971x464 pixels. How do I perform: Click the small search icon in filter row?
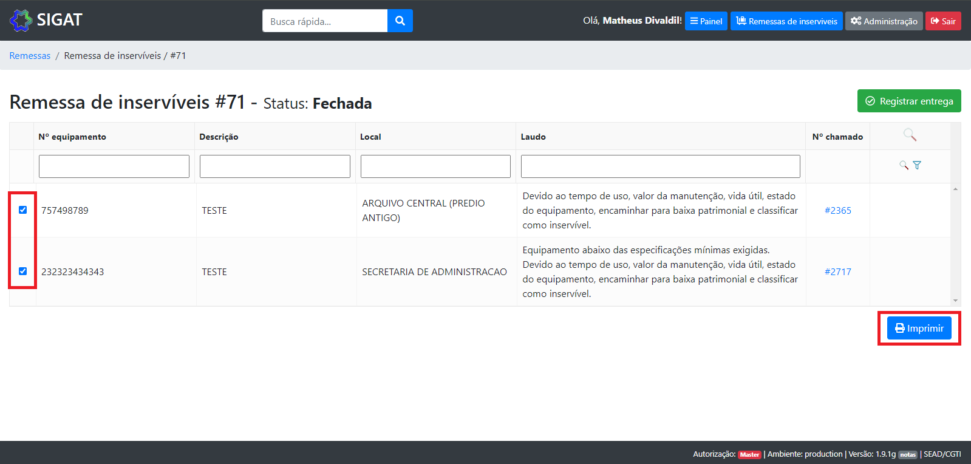[904, 165]
